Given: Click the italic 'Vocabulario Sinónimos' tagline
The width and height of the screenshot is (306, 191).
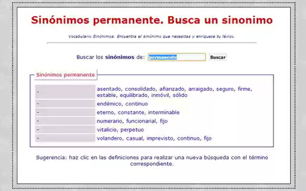Looking at the screenshot, I should tap(152, 36).
